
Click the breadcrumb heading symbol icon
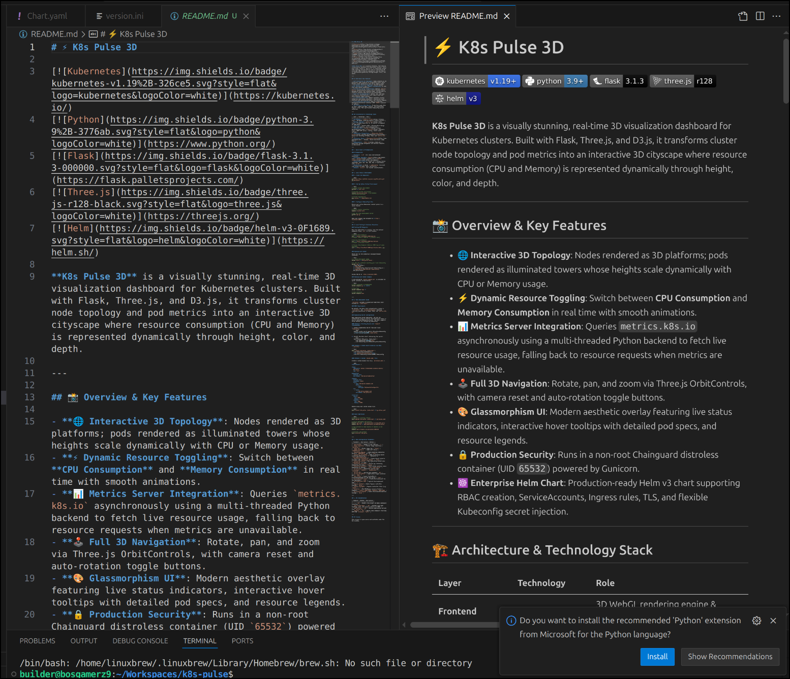(93, 34)
